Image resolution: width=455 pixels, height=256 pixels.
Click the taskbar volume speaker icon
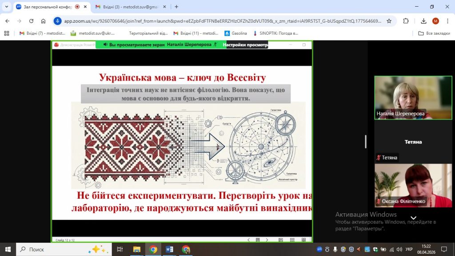tap(399, 249)
